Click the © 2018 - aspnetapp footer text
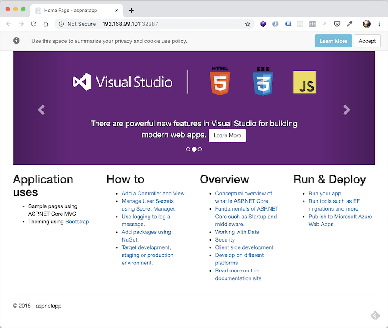The height and width of the screenshot is (328, 388). point(37,306)
